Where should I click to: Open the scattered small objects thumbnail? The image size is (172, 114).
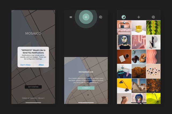click(x=153, y=71)
